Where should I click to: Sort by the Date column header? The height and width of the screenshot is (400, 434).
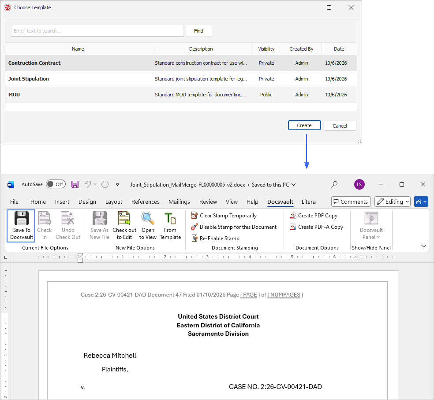339,49
